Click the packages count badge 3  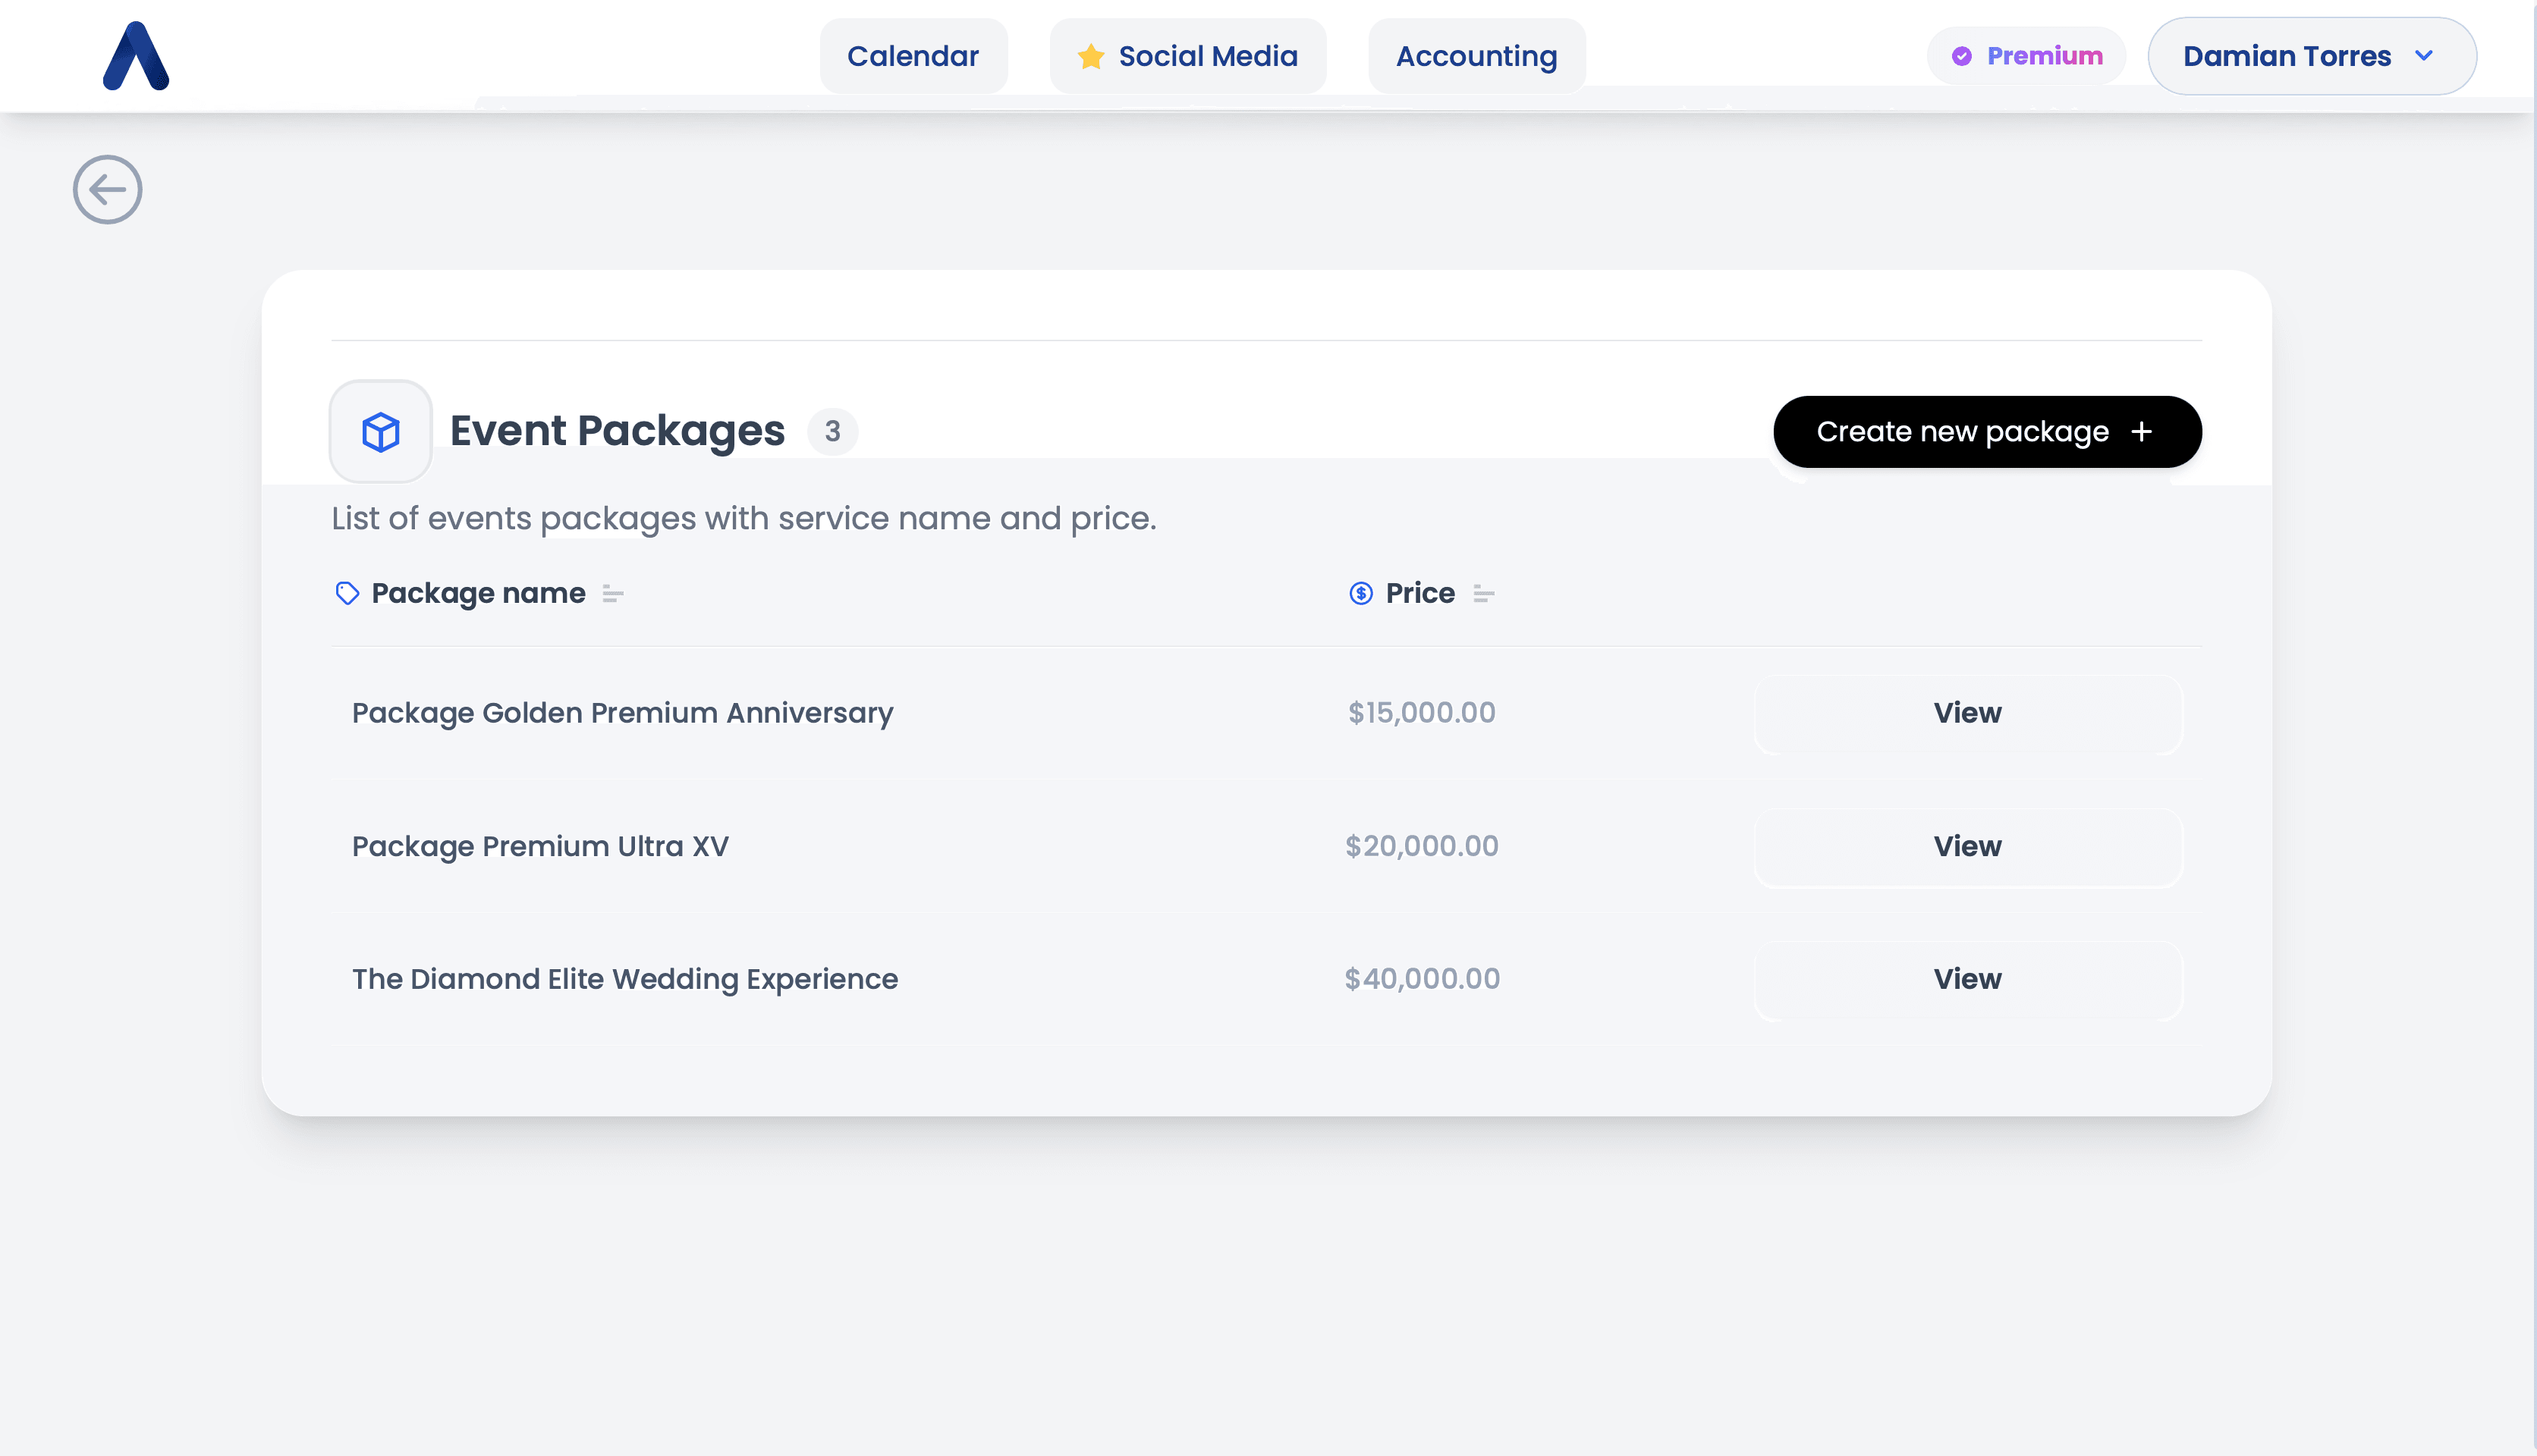pyautogui.click(x=832, y=432)
